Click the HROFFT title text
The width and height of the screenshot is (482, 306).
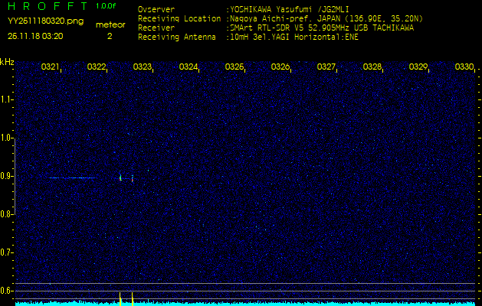pyautogui.click(x=45, y=7)
